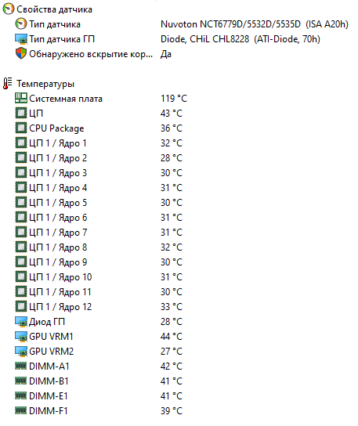Image resolution: width=358 pixels, height=426 pixels.
Task: Click the sensor icon beside Свойства датчика
Action: [x=8, y=9]
